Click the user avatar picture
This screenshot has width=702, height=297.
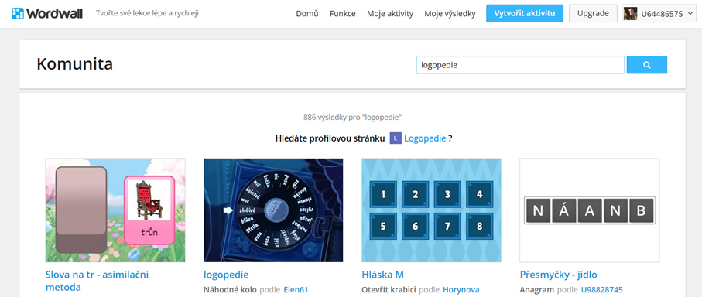(630, 13)
